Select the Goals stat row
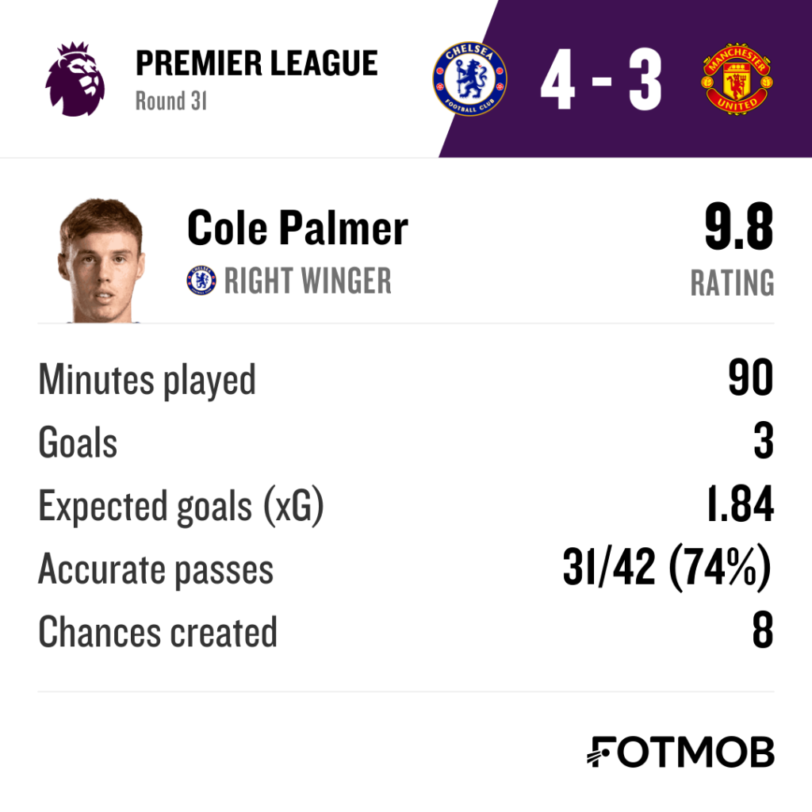 click(x=406, y=442)
